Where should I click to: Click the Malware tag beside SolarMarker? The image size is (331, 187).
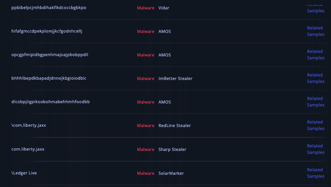146,173
